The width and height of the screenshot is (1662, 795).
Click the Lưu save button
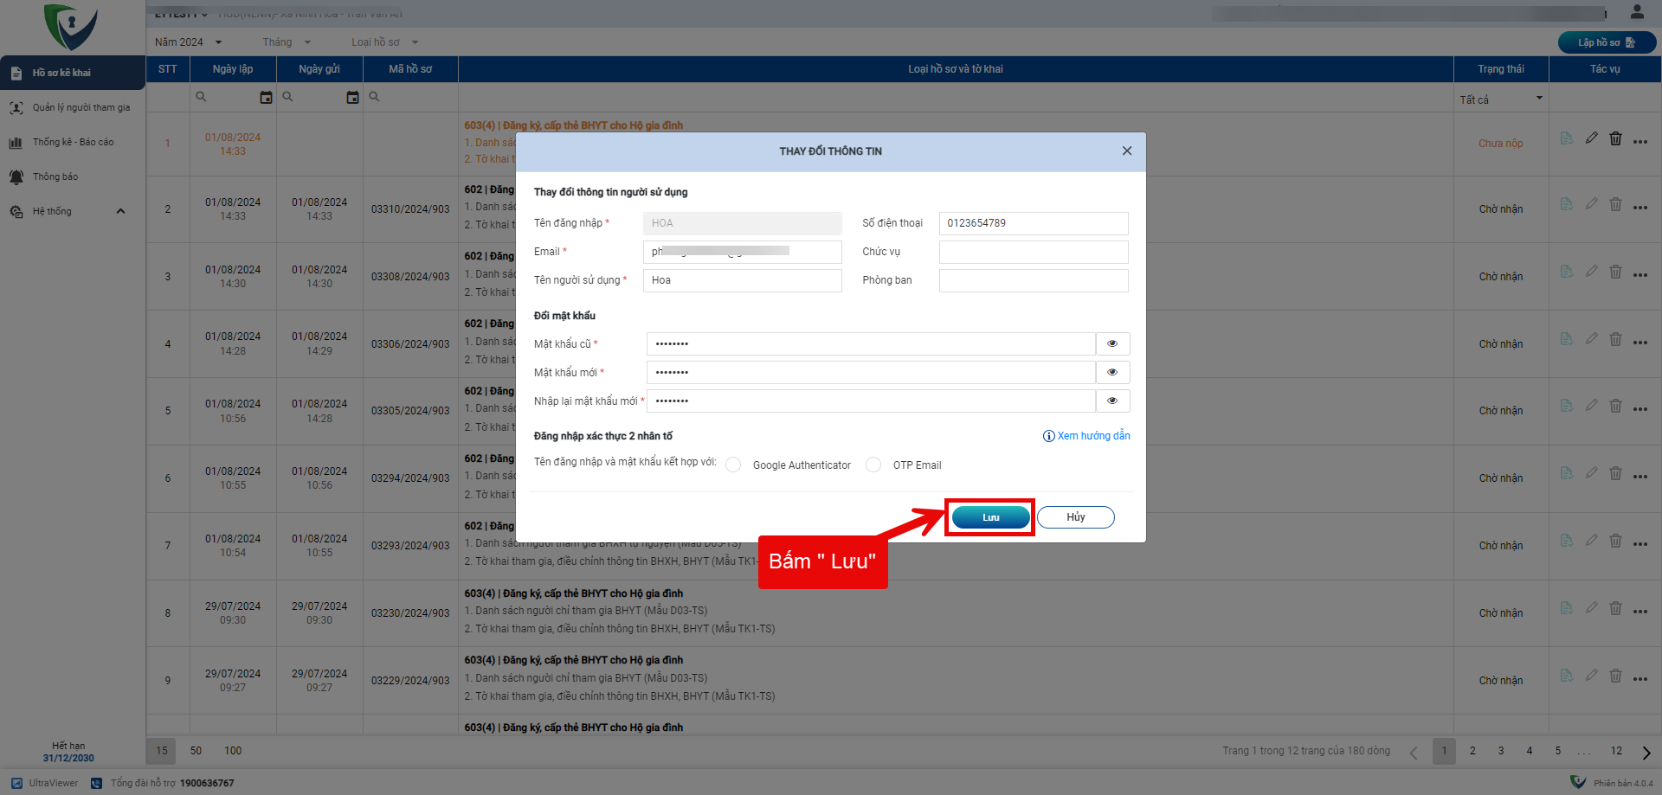990,517
